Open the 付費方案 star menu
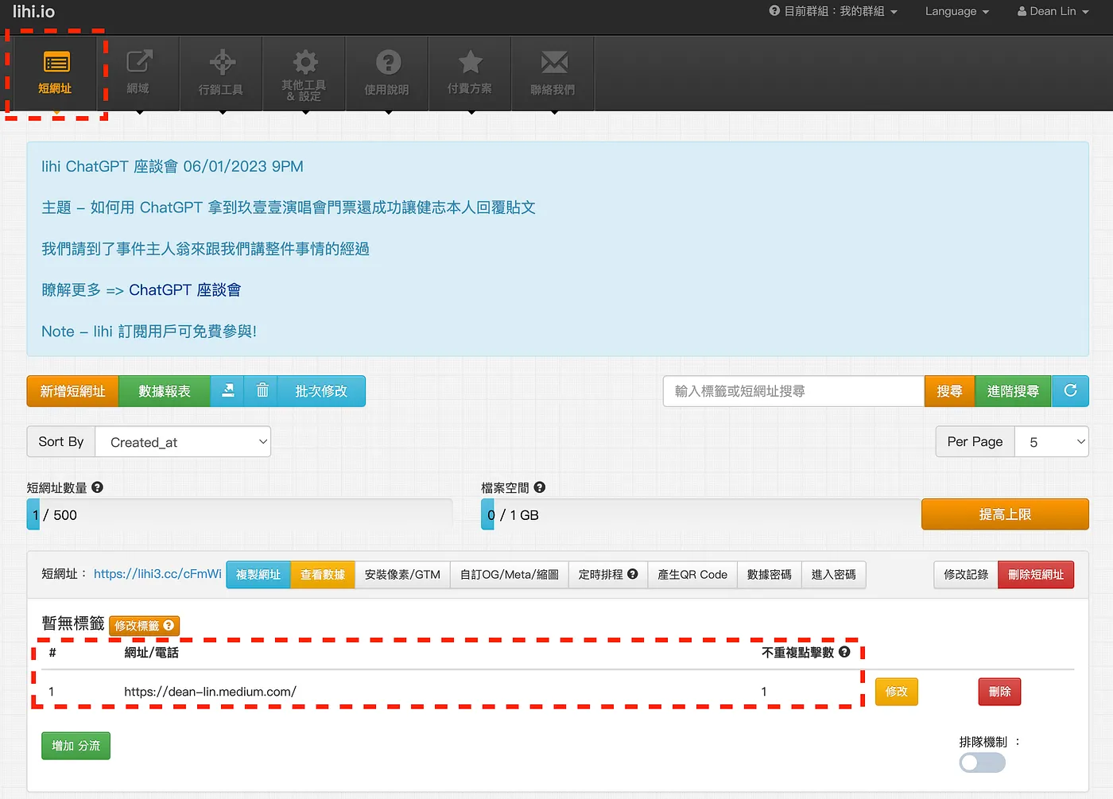 470,73
